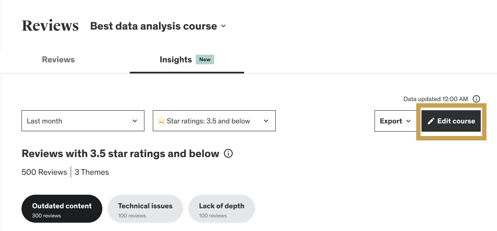Viewport: 497px width, 231px height.
Task: Select the Outdated content theme chip
Action: click(x=62, y=209)
